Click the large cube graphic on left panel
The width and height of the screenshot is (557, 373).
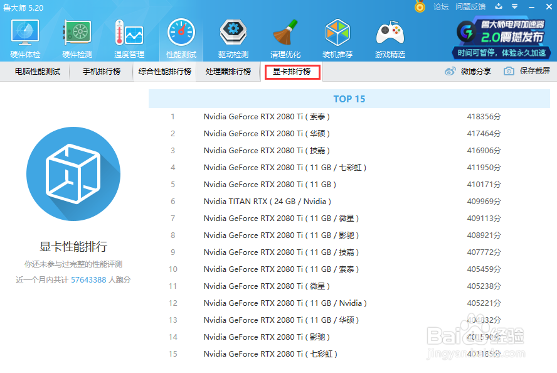tap(73, 174)
